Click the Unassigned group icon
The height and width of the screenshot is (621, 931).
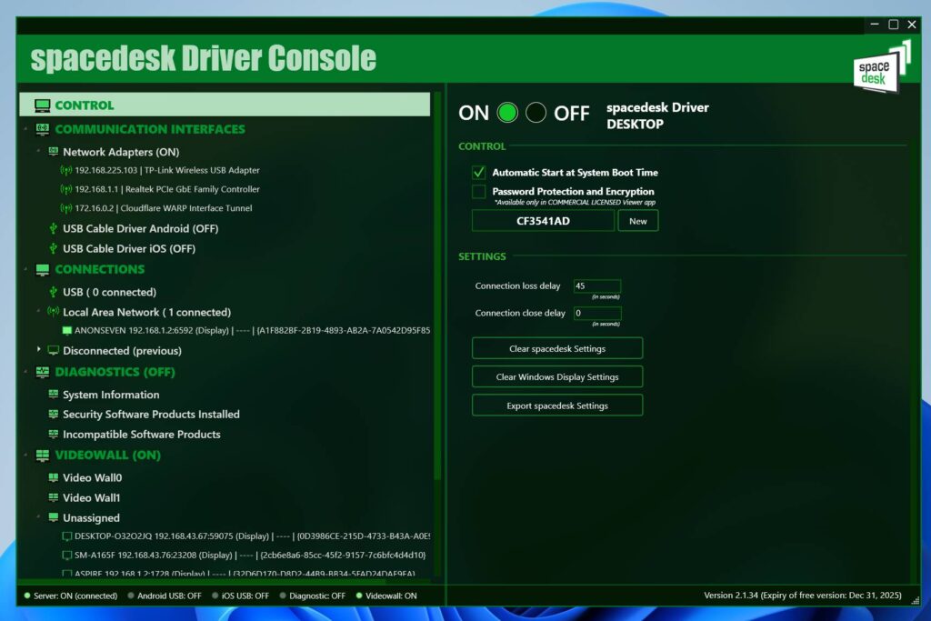coord(54,517)
